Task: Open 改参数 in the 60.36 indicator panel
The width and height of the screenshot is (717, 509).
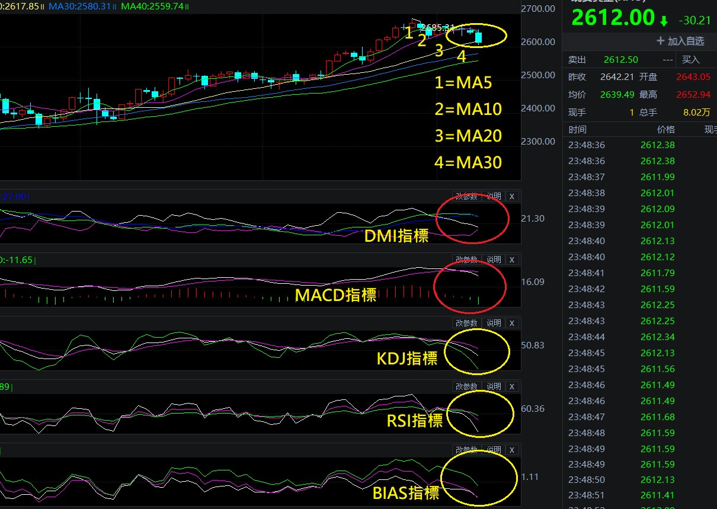Action: click(466, 386)
